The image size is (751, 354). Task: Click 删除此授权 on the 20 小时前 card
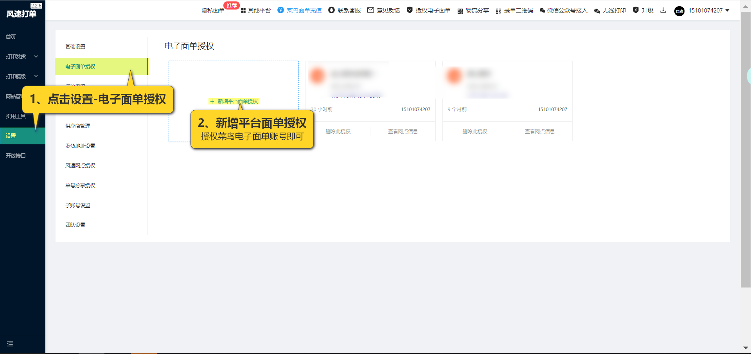pos(338,131)
